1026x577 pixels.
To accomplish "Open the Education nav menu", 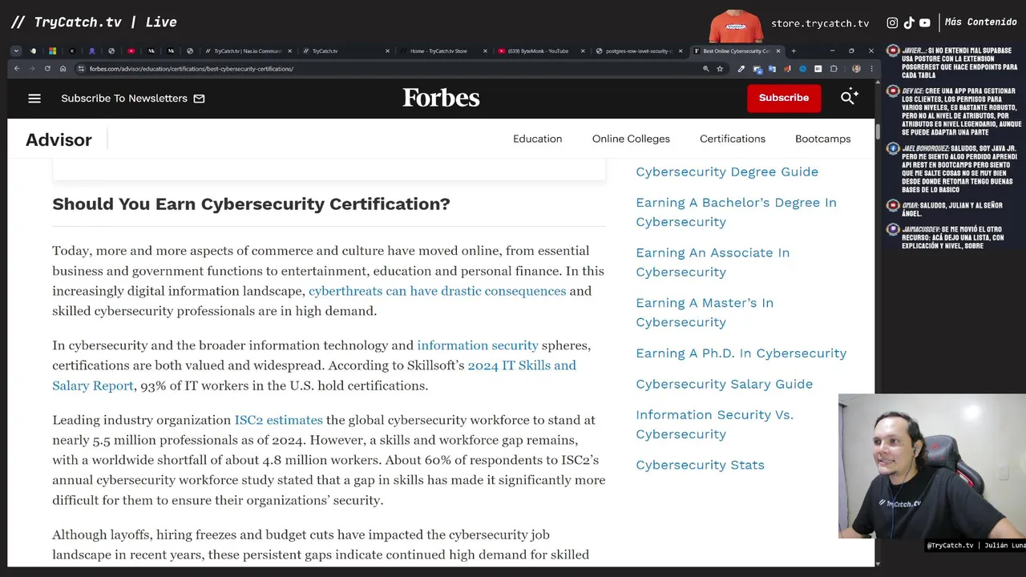I will point(537,139).
